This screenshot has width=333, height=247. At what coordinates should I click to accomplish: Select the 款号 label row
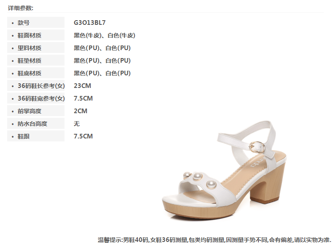point(36,22)
